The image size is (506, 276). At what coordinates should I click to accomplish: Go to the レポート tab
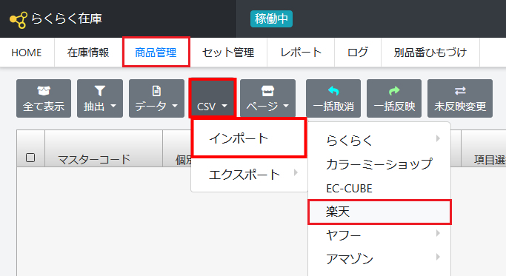(x=301, y=53)
